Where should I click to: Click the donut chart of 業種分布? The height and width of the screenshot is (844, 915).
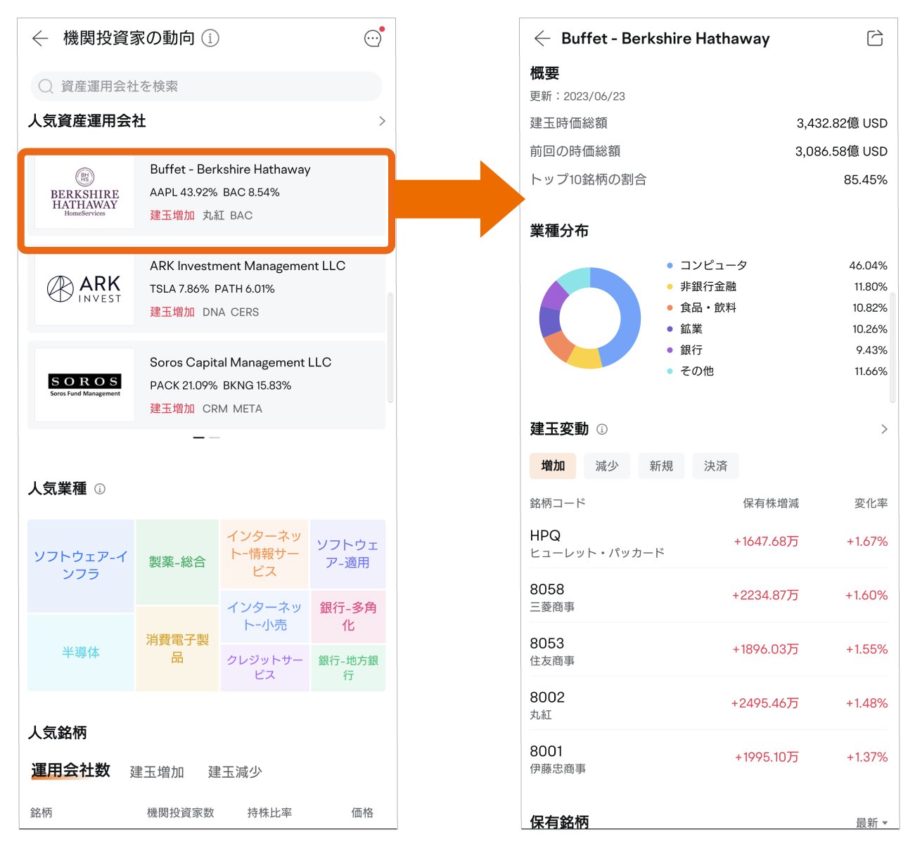pos(590,318)
